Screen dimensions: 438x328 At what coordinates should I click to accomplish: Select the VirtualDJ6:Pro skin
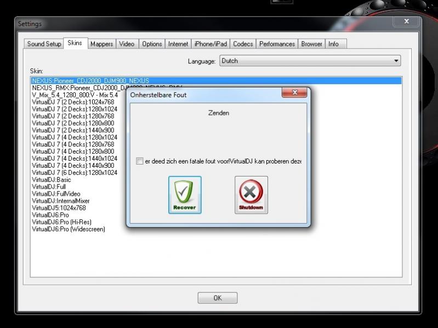pos(50,215)
